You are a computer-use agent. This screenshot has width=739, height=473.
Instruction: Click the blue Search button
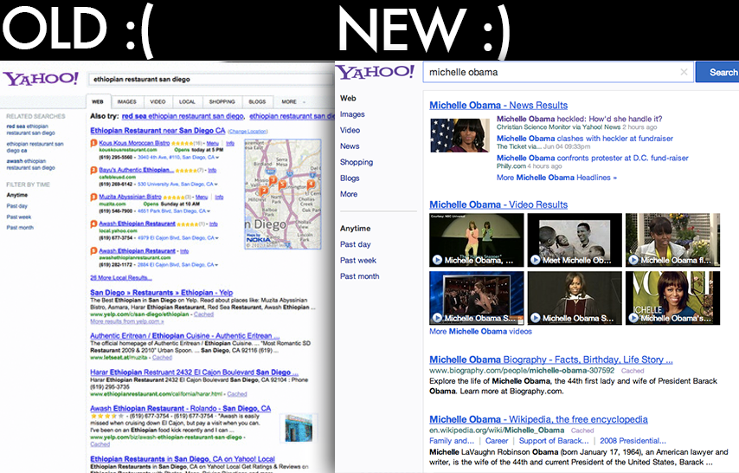coord(719,72)
